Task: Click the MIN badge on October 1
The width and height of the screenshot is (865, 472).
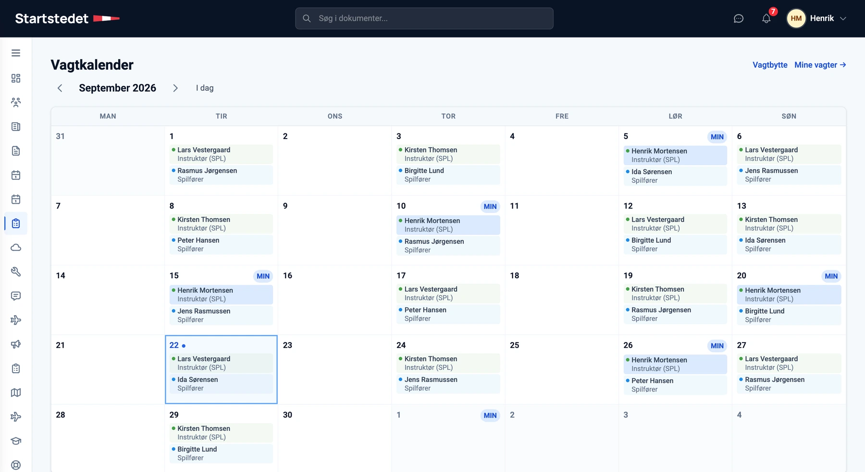Action: [490, 415]
